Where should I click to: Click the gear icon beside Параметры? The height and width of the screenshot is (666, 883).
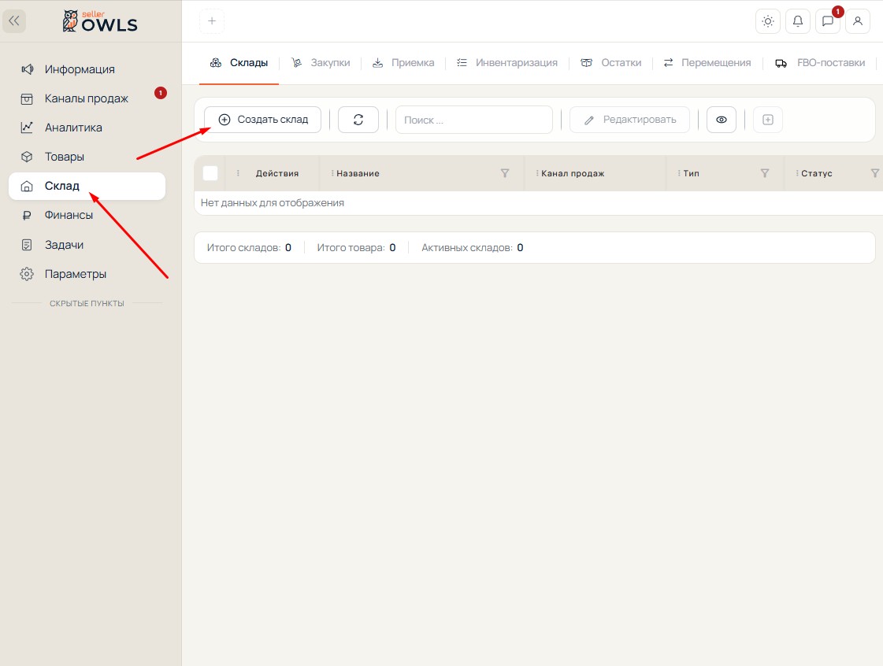point(27,274)
